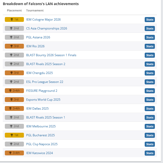The height and width of the screenshot is (163, 163).
Task: Open PGL Cluj-Napoca 2025 tournament link
Action: click(42, 144)
